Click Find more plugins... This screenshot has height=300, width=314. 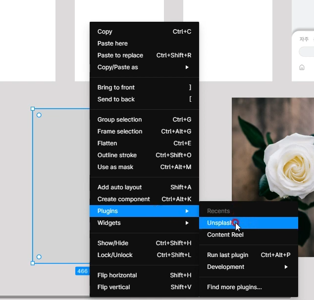pos(249,287)
